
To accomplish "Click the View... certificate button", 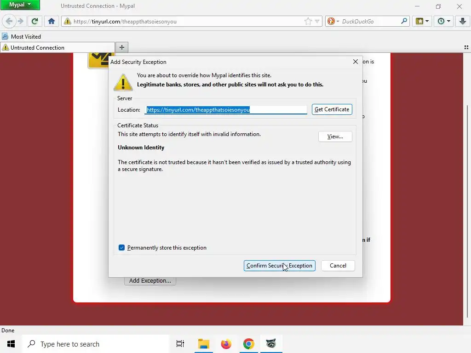I will pyautogui.click(x=335, y=137).
